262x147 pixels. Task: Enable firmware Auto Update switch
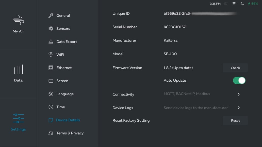tap(239, 80)
